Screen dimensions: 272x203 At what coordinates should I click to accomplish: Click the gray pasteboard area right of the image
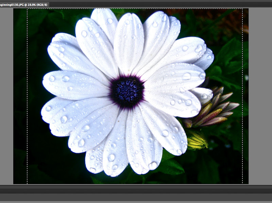pos(258,102)
